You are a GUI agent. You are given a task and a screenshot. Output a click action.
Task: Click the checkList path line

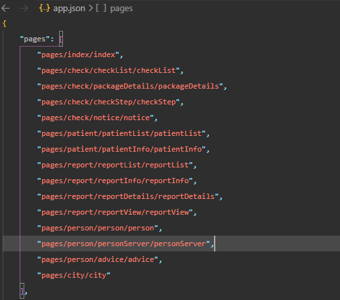pos(108,70)
